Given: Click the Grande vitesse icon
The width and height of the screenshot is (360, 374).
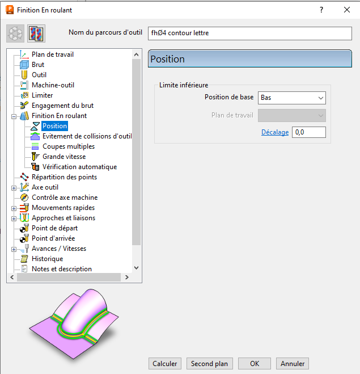Looking at the screenshot, I should 35,157.
